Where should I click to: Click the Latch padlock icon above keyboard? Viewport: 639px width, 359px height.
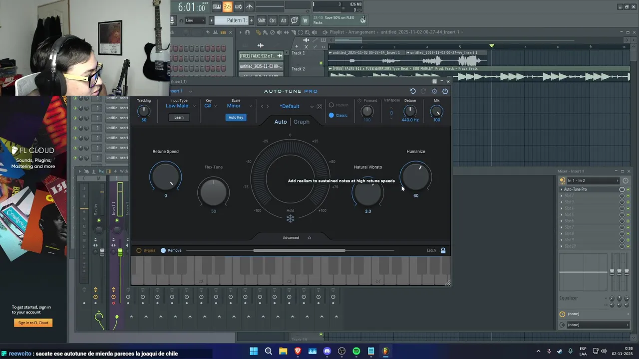coord(443,250)
